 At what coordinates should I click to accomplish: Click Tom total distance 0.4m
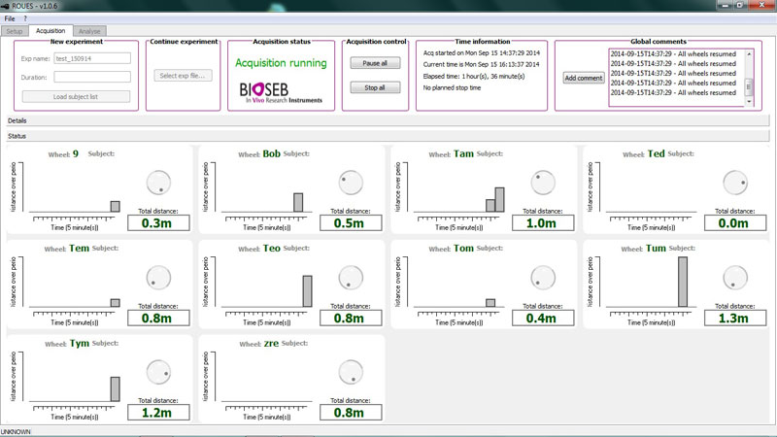(x=543, y=319)
